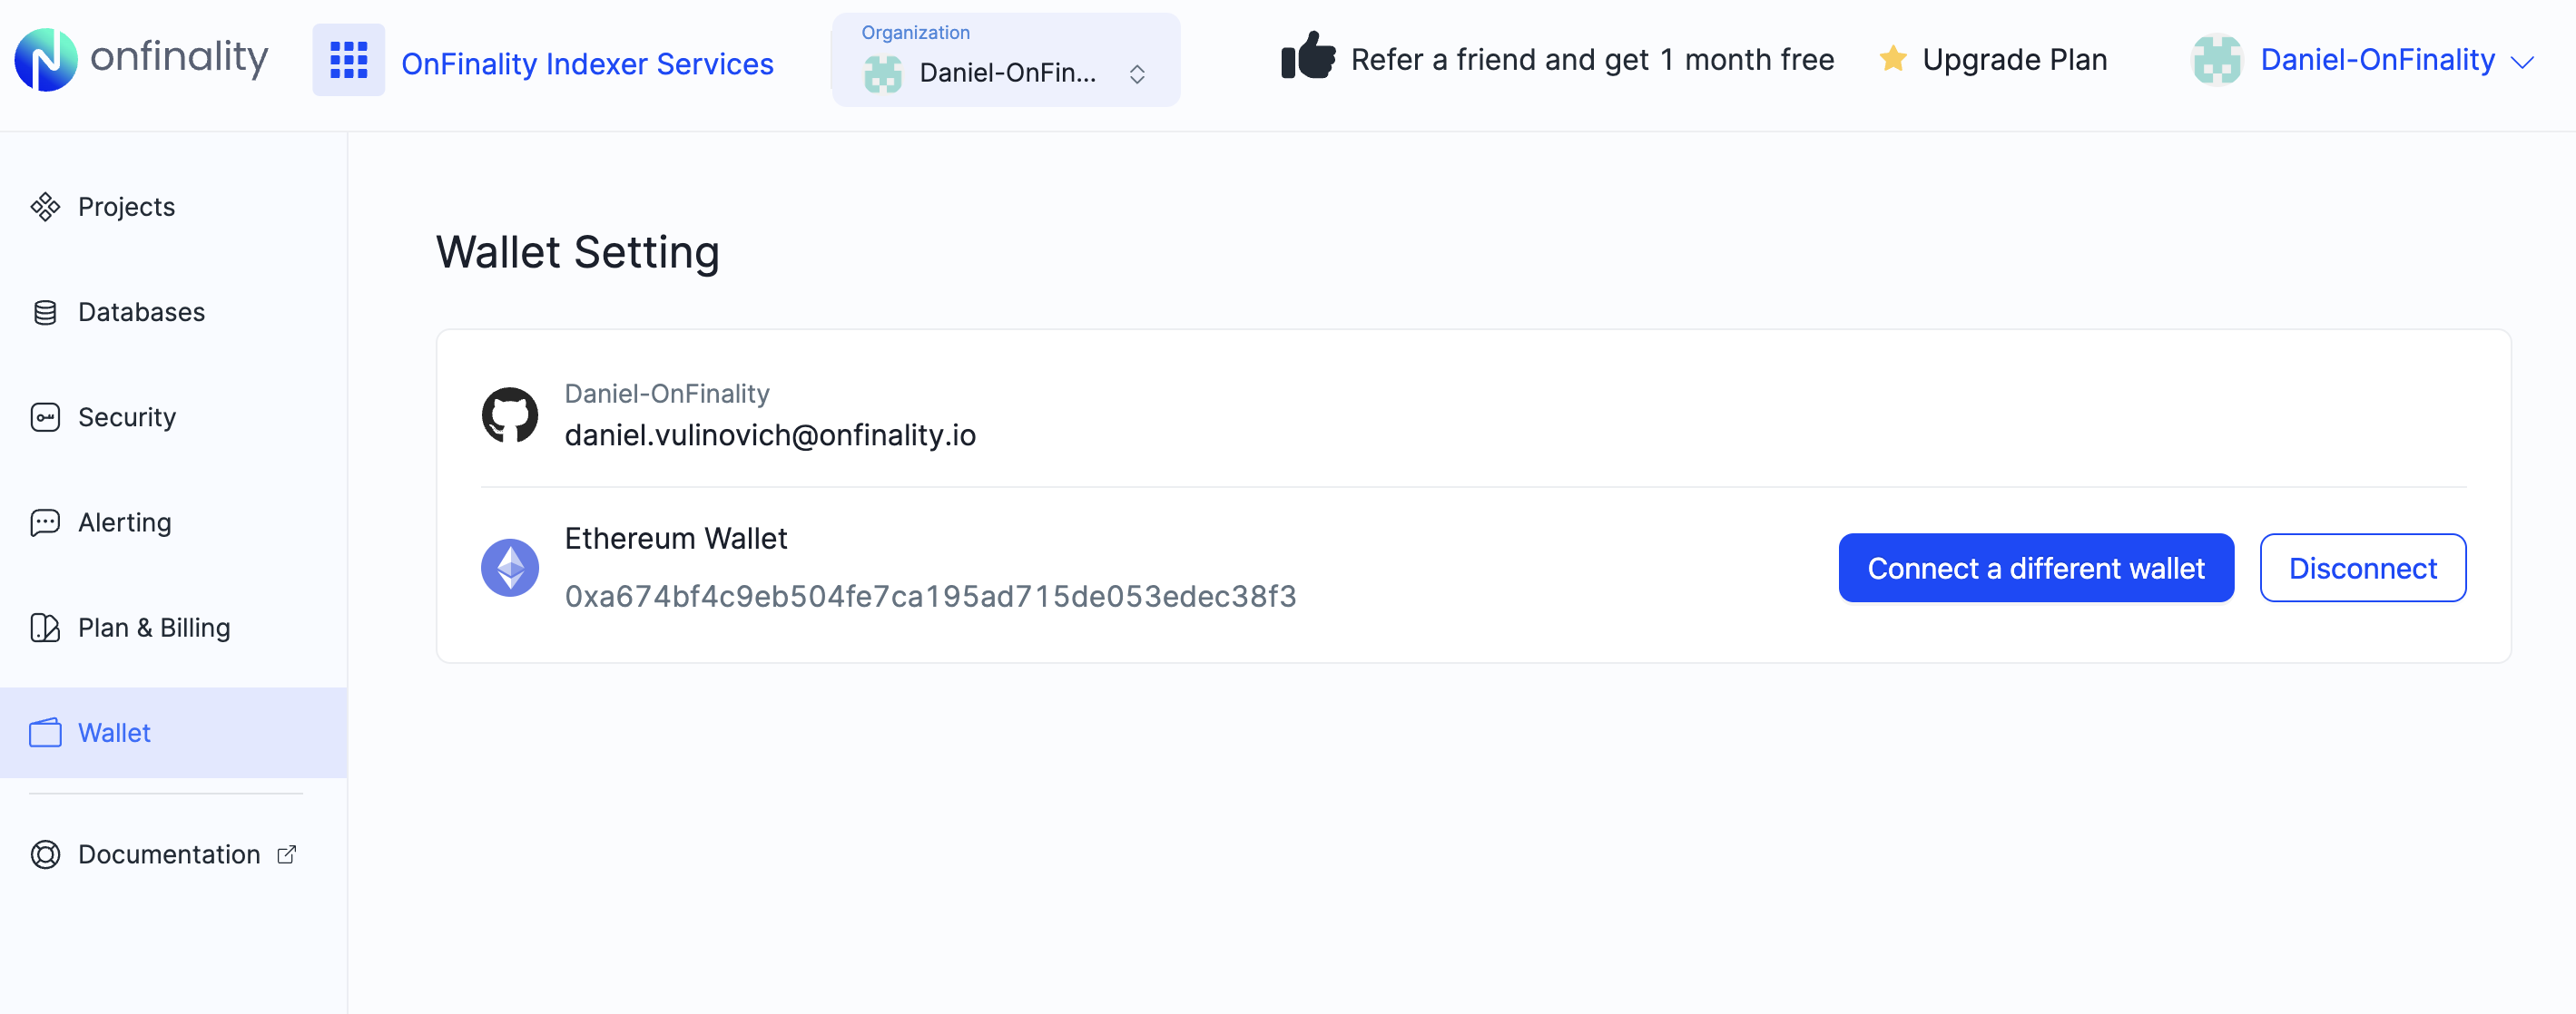Open Projects in the sidebar
The height and width of the screenshot is (1014, 2576).
point(126,207)
